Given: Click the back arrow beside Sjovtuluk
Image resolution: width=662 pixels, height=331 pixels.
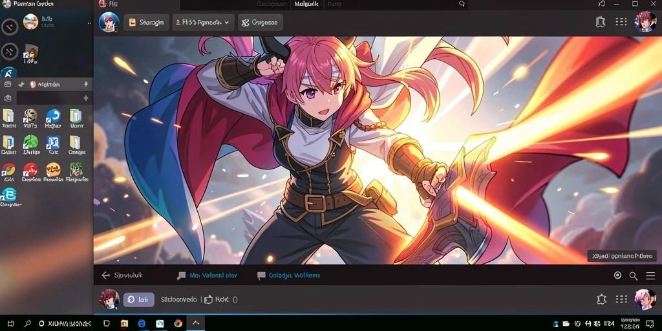Looking at the screenshot, I should click(105, 275).
